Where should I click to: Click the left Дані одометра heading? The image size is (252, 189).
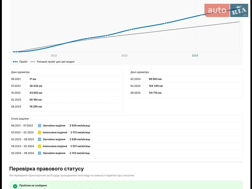pos(20,72)
